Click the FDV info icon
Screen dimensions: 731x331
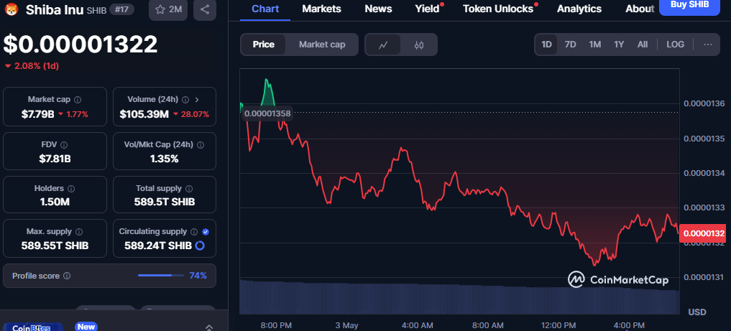[x=65, y=145]
